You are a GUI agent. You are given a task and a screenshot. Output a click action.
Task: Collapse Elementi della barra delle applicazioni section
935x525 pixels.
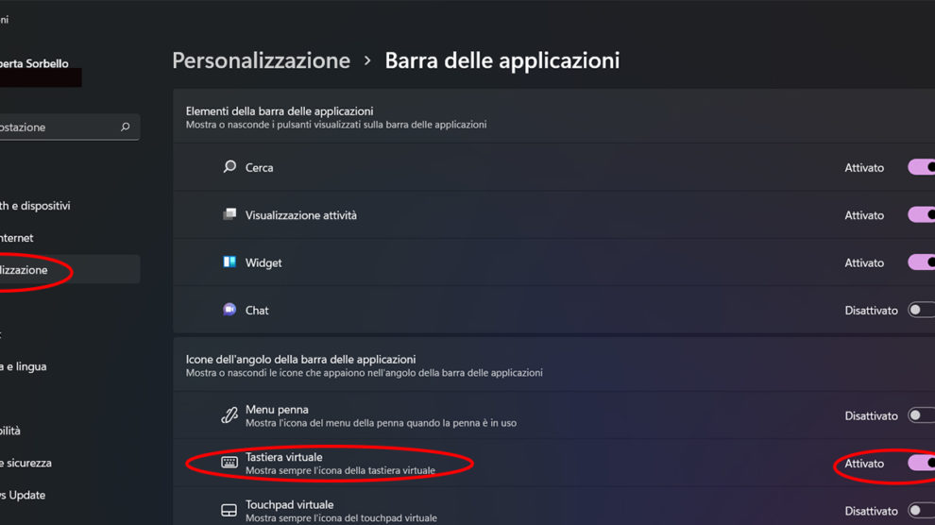554,117
